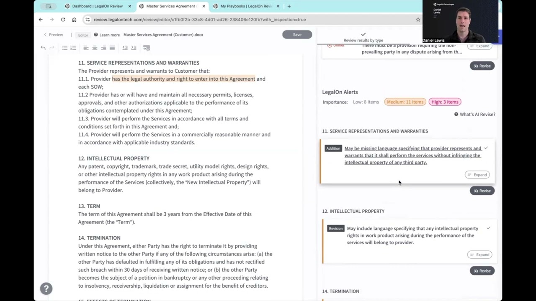The width and height of the screenshot is (536, 301).
Task: Justify the text alignment
Action: click(x=112, y=48)
